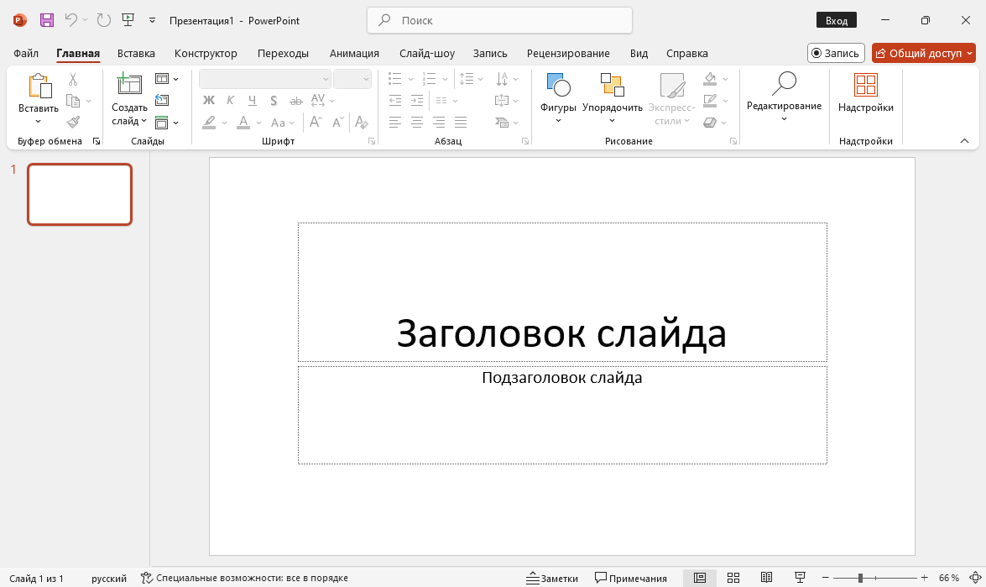This screenshot has width=986, height=587.
Task: Zoom in with the plus button
Action: click(x=925, y=578)
